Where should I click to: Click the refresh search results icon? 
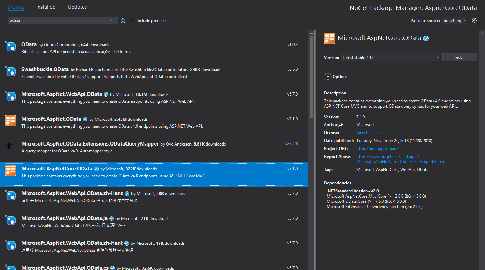pos(123,20)
